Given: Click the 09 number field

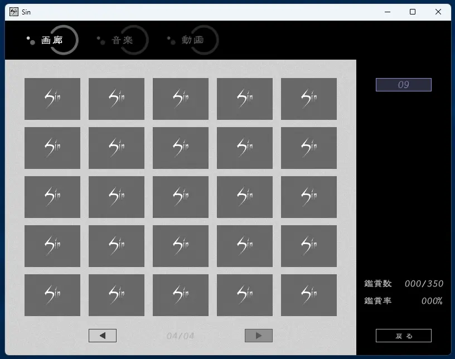Looking at the screenshot, I should (x=403, y=85).
